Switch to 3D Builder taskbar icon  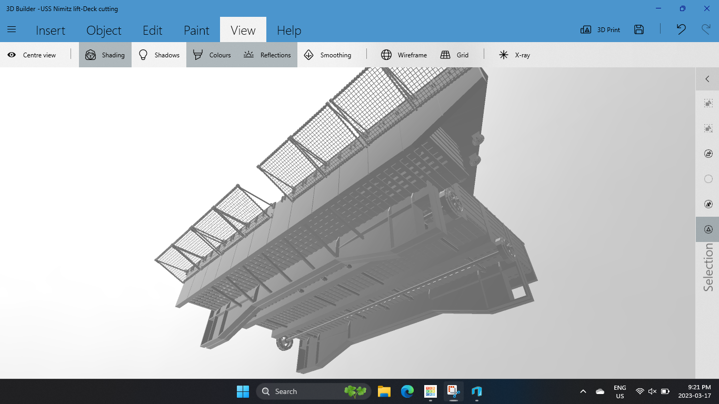tap(477, 391)
